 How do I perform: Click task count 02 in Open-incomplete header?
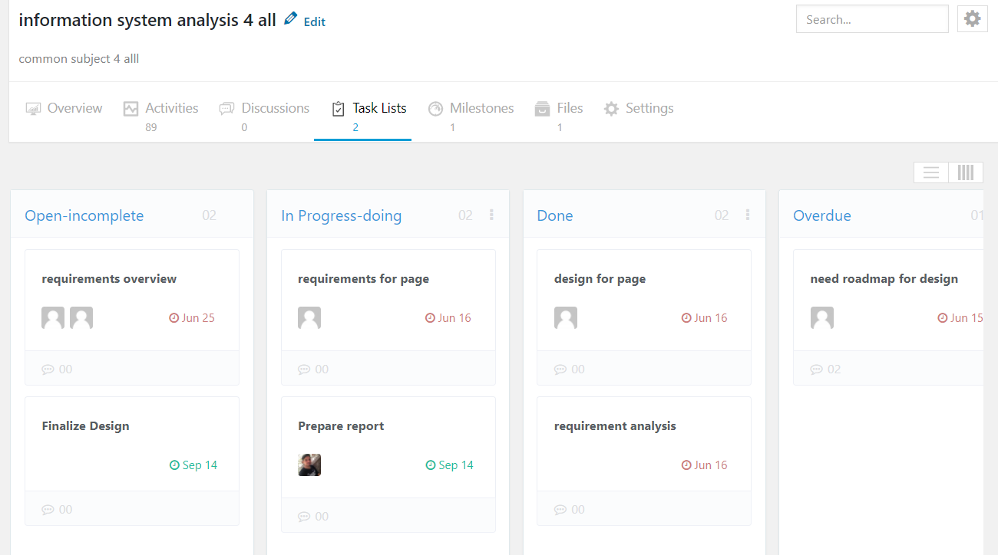click(x=210, y=215)
